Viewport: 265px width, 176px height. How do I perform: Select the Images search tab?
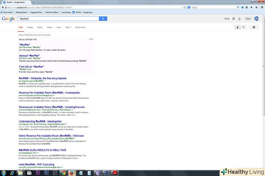(30, 27)
